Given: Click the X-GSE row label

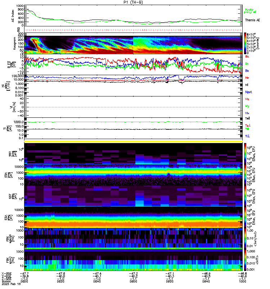Looking at the screenshot, I should (6, 274).
